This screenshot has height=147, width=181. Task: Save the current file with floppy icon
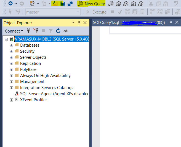click(63, 4)
